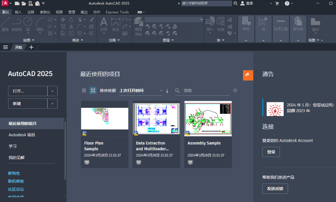Viewport: 336px width, 202px height.
Task: Open the Express Tools ribbon tab
Action: coord(117,12)
